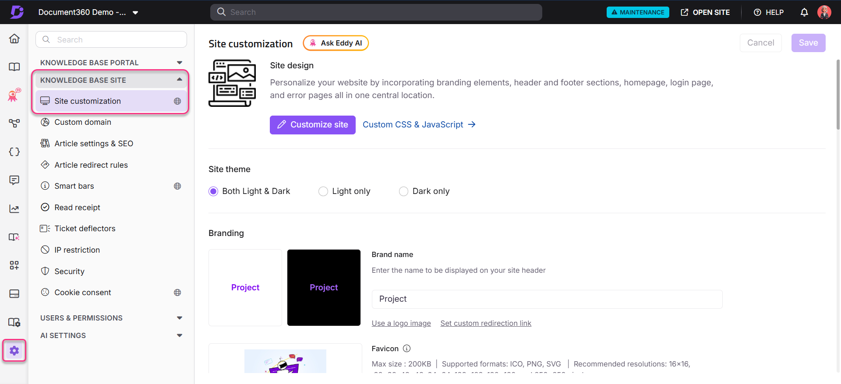841x384 pixels.
Task: Click the top global search field
Action: click(376, 12)
